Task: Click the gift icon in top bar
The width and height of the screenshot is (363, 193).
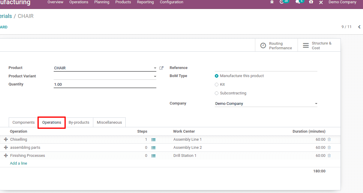Action: [311, 2]
